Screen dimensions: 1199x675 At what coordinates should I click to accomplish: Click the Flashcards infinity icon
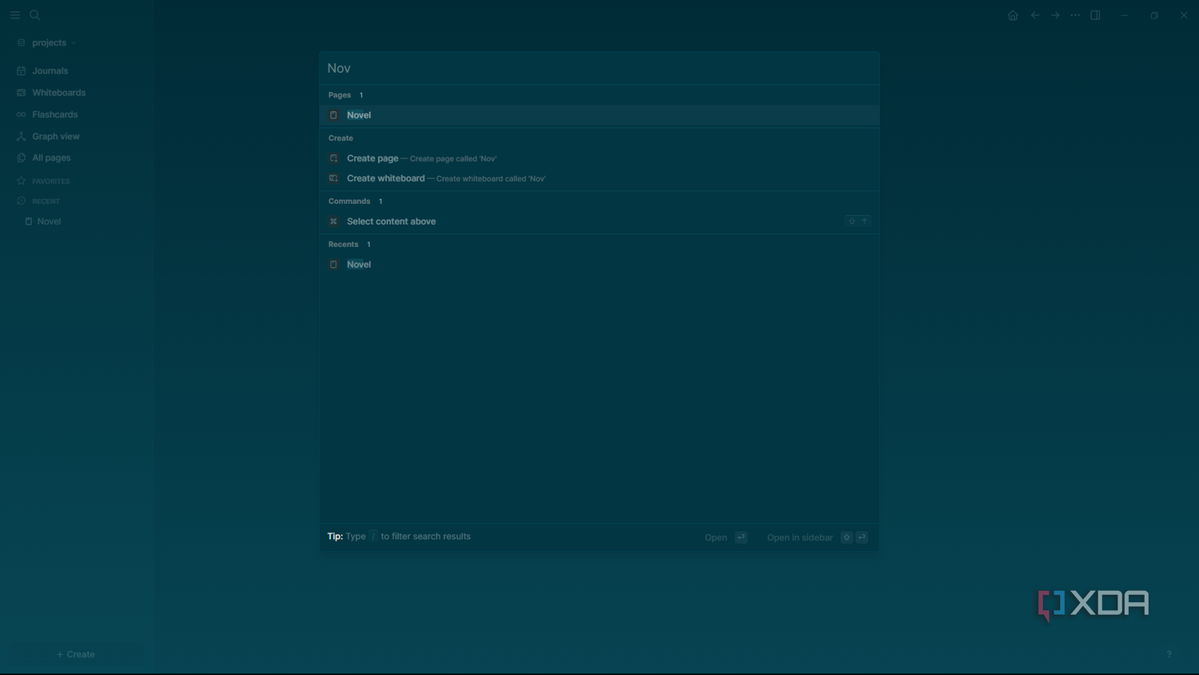[x=22, y=114]
